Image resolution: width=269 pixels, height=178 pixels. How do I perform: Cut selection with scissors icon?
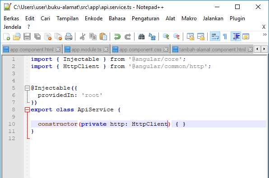click(x=83, y=37)
